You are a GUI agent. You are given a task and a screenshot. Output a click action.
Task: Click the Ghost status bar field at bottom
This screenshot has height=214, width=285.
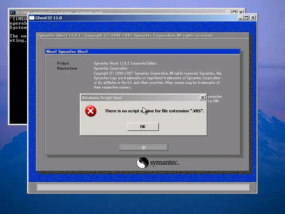[143, 187]
